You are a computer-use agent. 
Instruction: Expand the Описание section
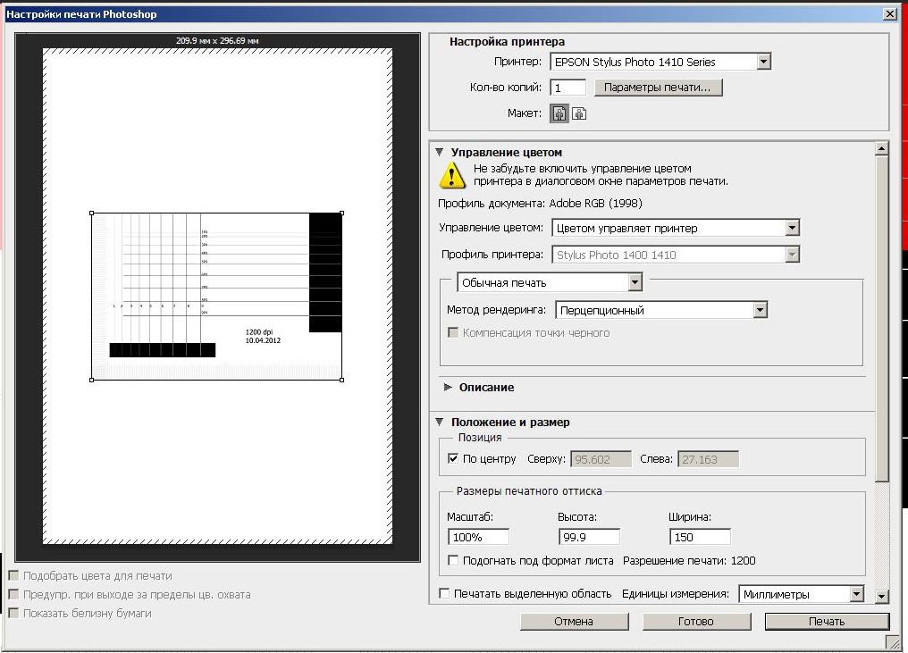[x=447, y=388]
